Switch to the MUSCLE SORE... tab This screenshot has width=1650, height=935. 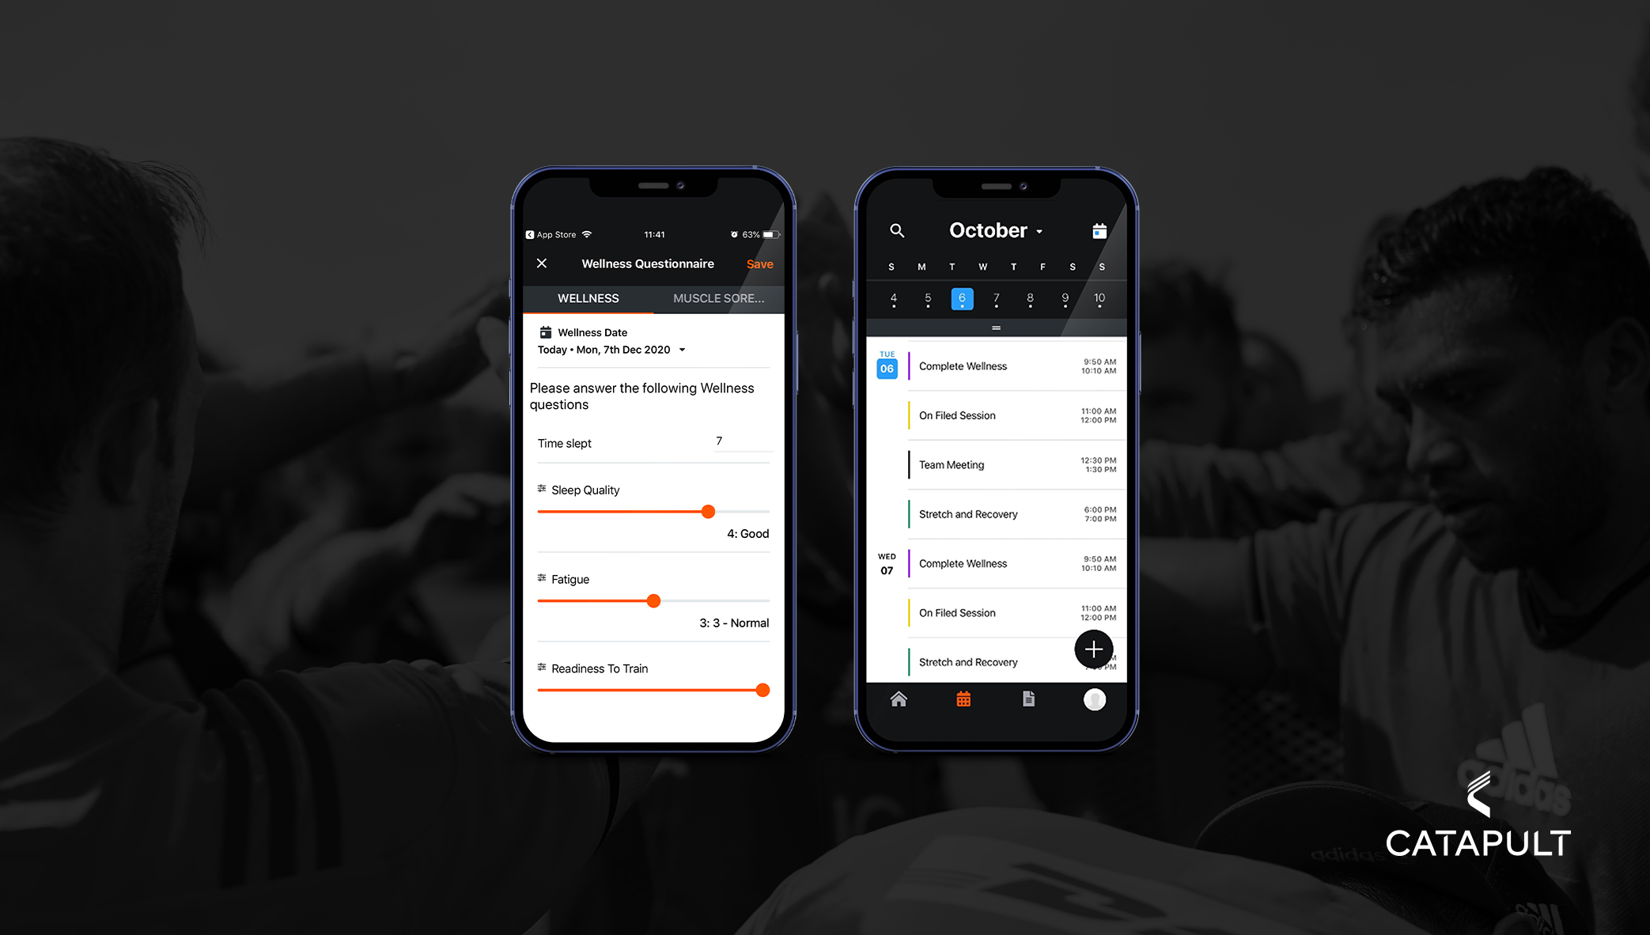point(722,298)
